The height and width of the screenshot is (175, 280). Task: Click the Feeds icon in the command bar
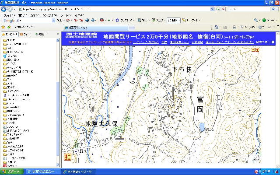225,27
